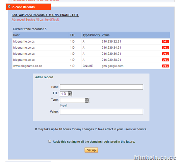Focus the Value input field

[101, 112]
